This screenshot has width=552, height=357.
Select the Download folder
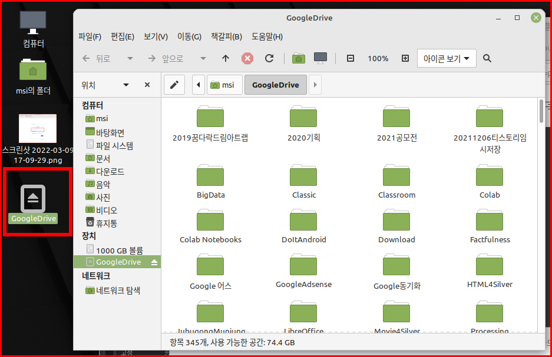click(396, 226)
